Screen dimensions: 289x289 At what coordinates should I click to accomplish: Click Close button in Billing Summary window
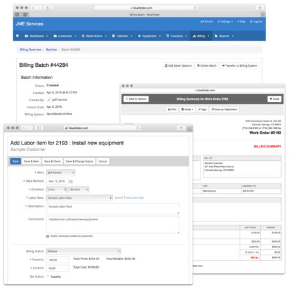tap(275, 99)
